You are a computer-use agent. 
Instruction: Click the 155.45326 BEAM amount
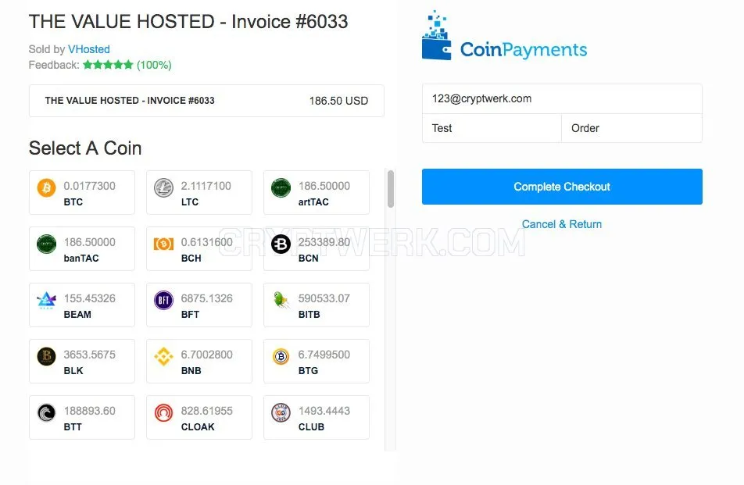(x=90, y=298)
